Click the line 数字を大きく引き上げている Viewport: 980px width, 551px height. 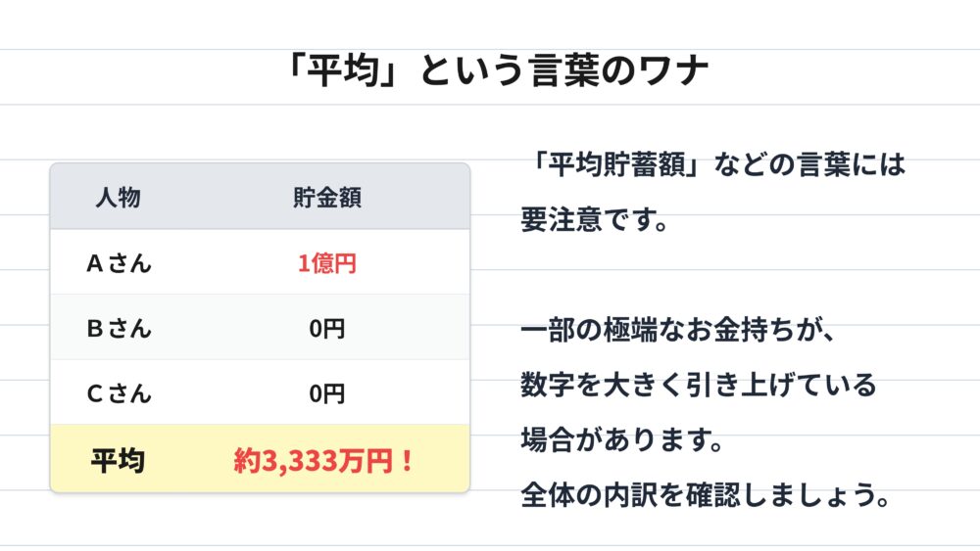[698, 385]
